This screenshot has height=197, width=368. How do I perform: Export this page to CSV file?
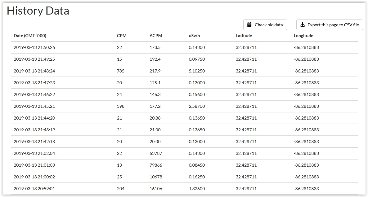pos(330,25)
